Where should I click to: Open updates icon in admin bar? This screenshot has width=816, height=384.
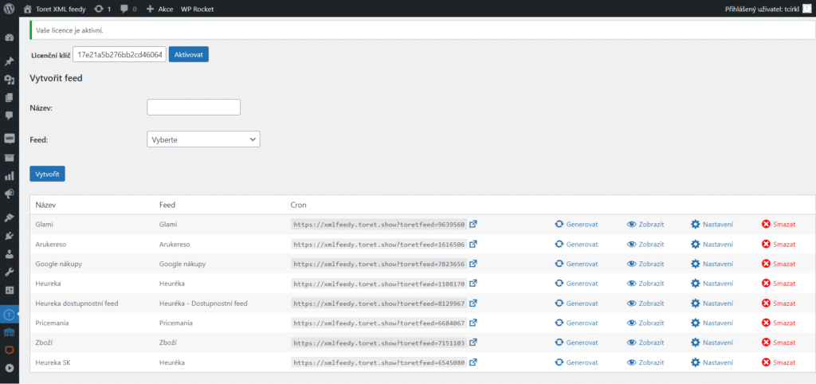click(103, 9)
